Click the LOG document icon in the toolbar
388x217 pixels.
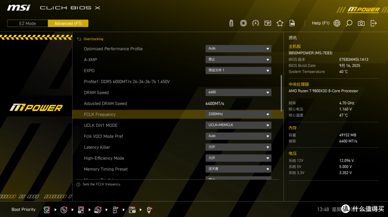292,23
